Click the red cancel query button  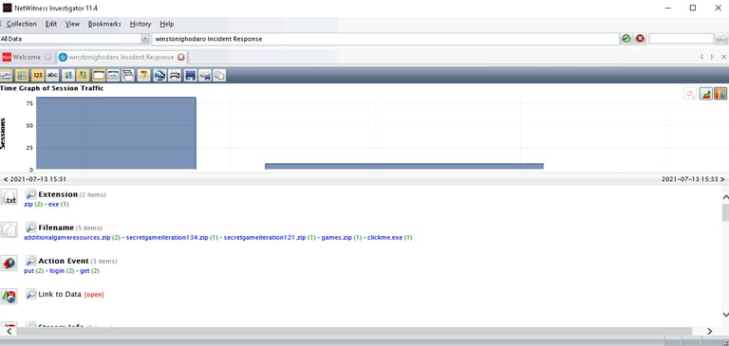(x=640, y=39)
